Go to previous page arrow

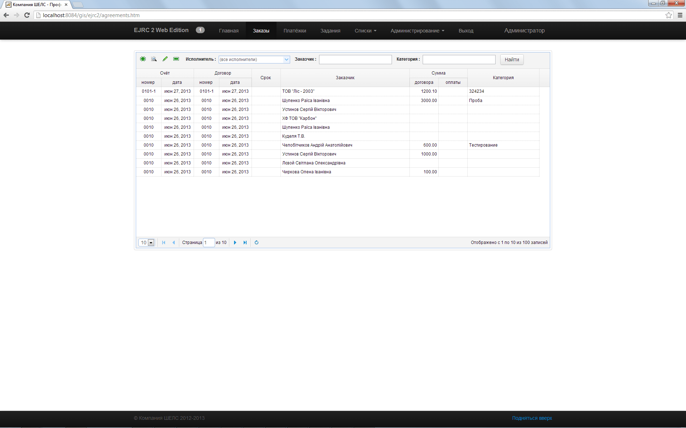174,243
